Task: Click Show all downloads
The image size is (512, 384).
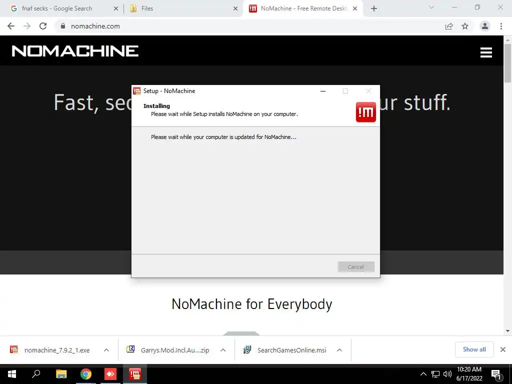Action: (474, 349)
